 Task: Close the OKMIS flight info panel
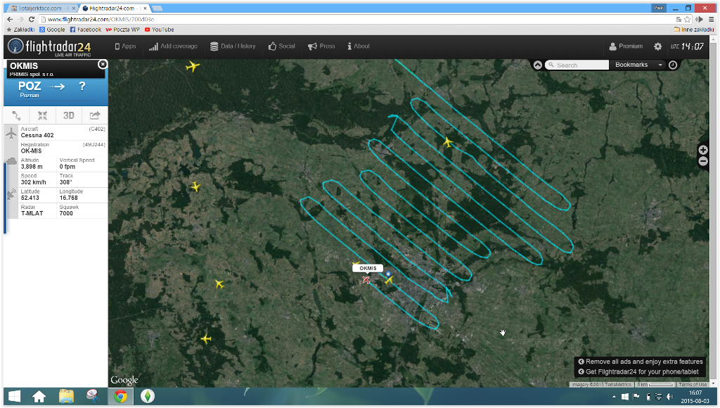click(x=103, y=64)
